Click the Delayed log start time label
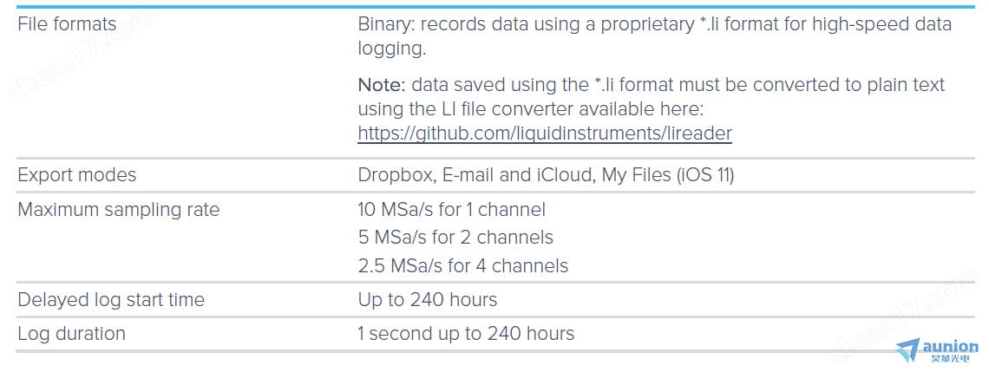The width and height of the screenshot is (989, 372). pyautogui.click(x=111, y=299)
